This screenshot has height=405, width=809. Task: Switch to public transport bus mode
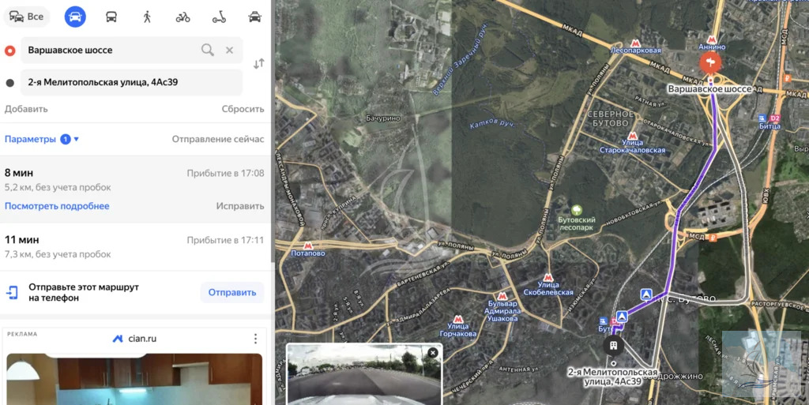click(x=111, y=17)
